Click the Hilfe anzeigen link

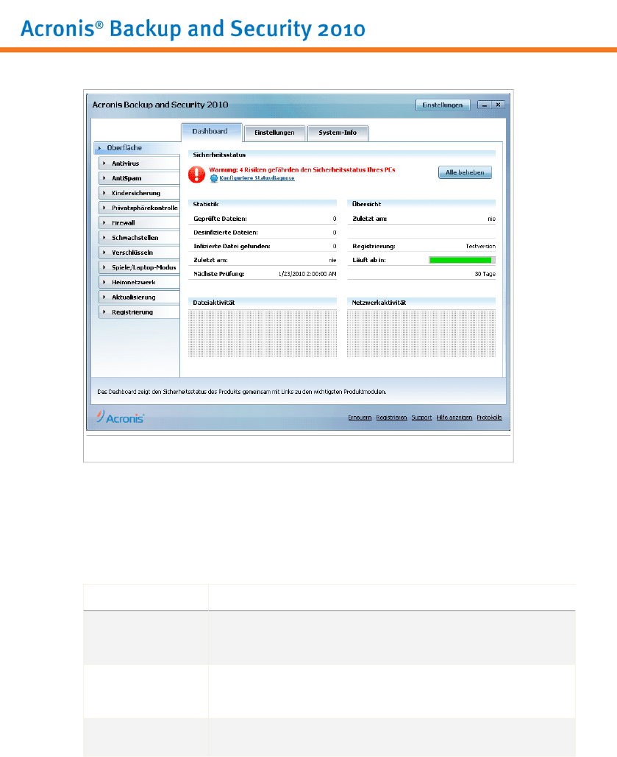454,418
